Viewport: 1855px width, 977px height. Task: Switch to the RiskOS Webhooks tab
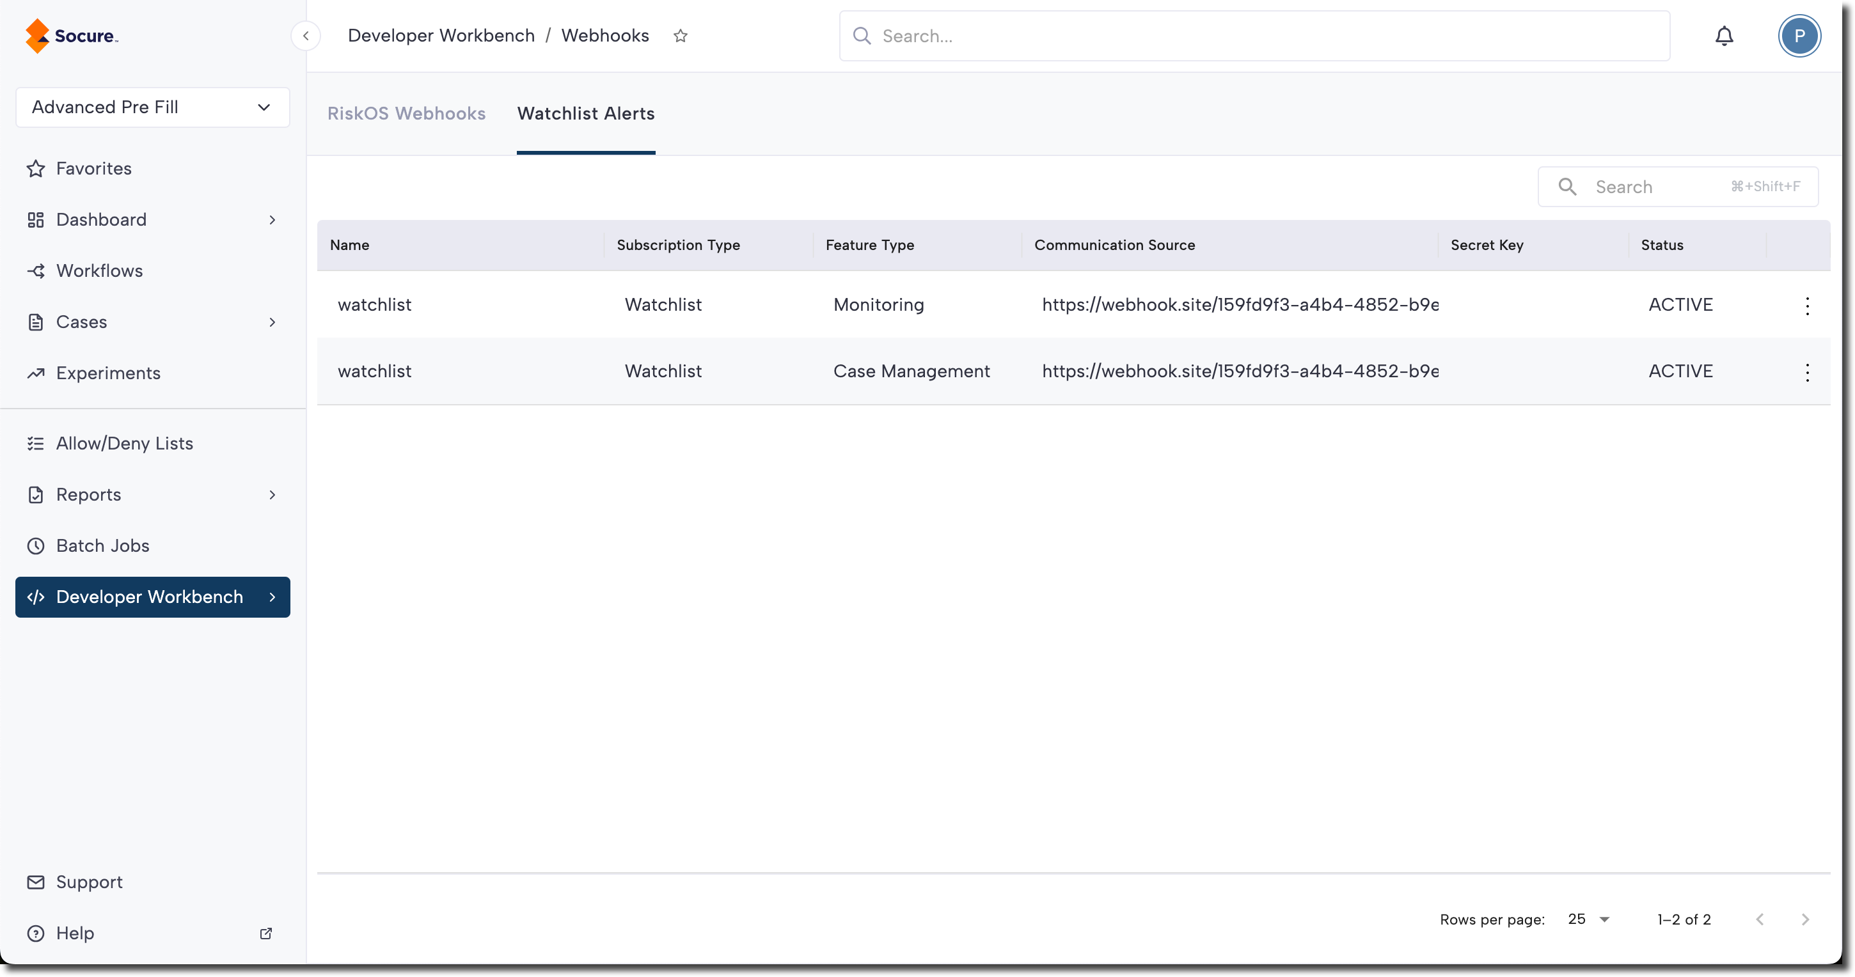pos(406,114)
